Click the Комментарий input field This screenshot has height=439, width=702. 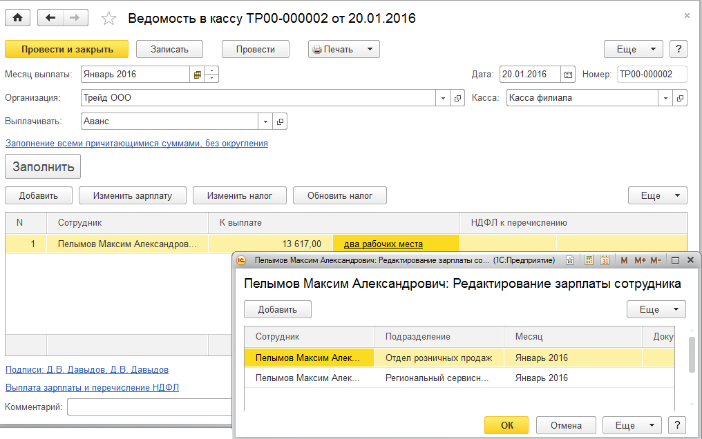pos(149,407)
